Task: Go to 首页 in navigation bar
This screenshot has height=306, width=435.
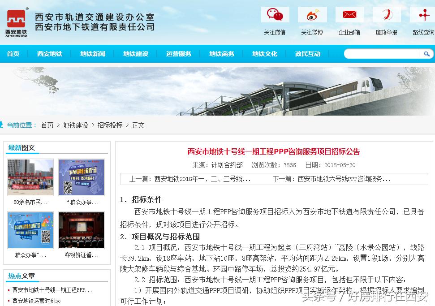Action: tap(13, 54)
